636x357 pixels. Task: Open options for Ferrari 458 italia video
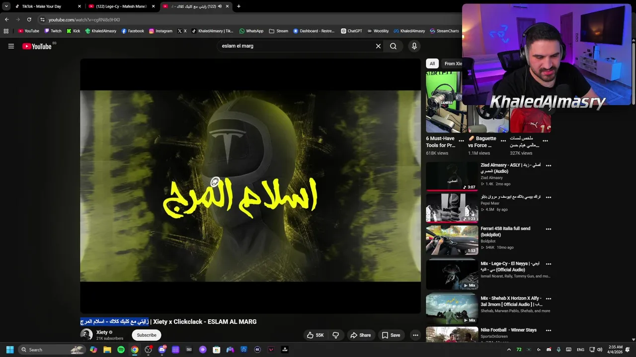click(549, 229)
